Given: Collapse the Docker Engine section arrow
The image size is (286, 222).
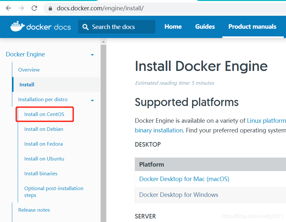Looking at the screenshot, I should pyautogui.click(x=92, y=55).
